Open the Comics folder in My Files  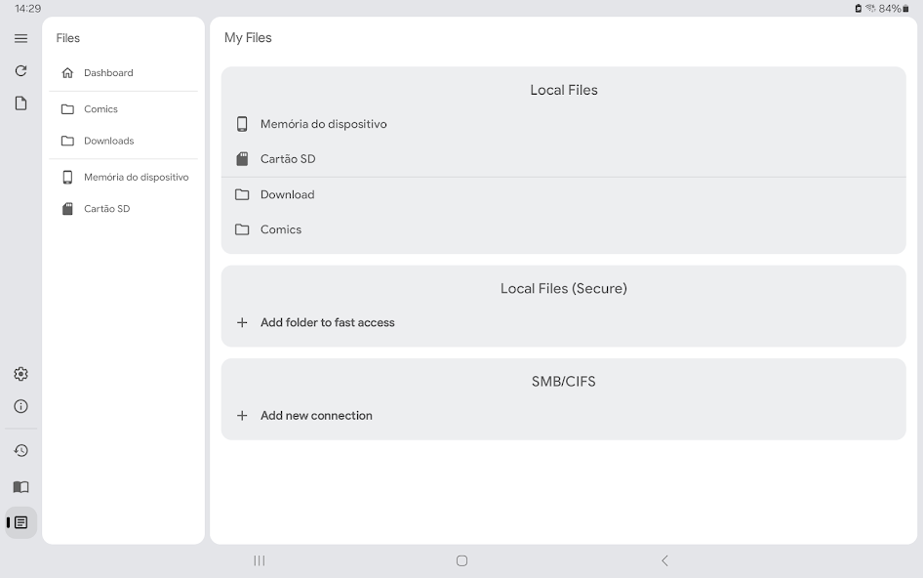click(281, 229)
